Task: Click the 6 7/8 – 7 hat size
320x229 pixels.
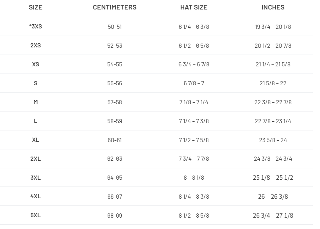Action: (194, 83)
